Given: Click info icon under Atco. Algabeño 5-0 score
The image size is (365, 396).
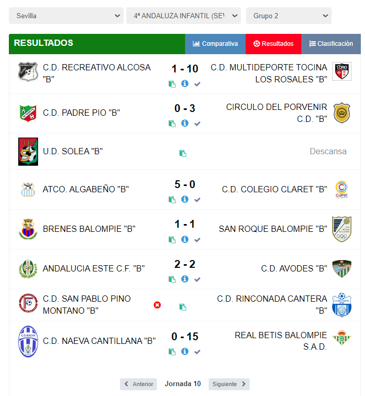Looking at the screenshot, I should (x=185, y=199).
